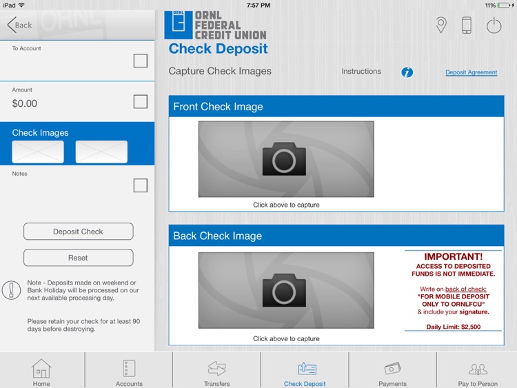Tap the Back Check Image header
This screenshot has height=388, width=517.
click(336, 236)
